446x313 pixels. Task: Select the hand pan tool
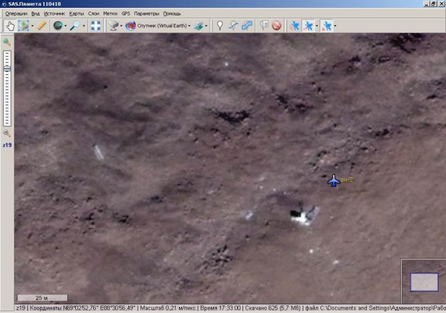[10, 26]
